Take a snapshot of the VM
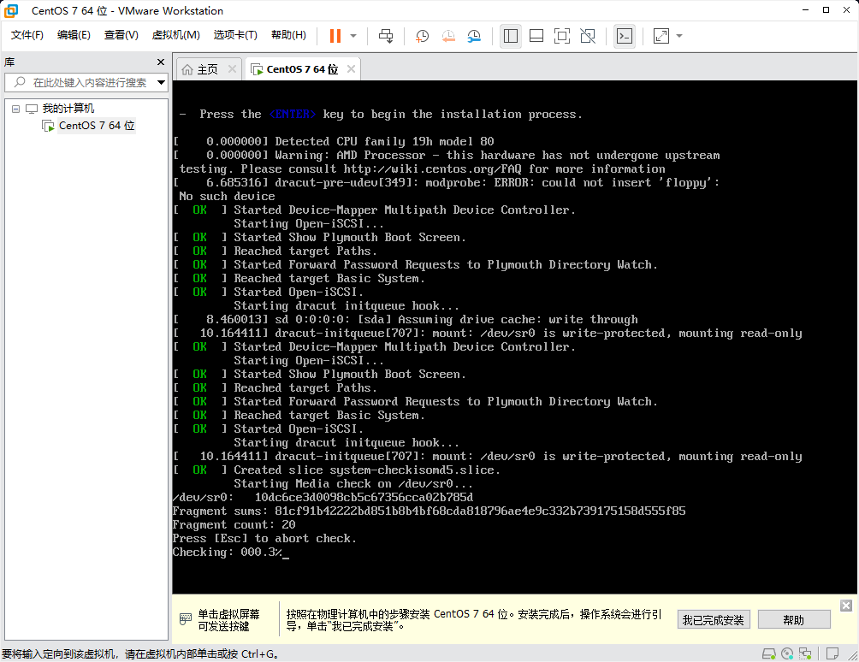 click(x=422, y=36)
